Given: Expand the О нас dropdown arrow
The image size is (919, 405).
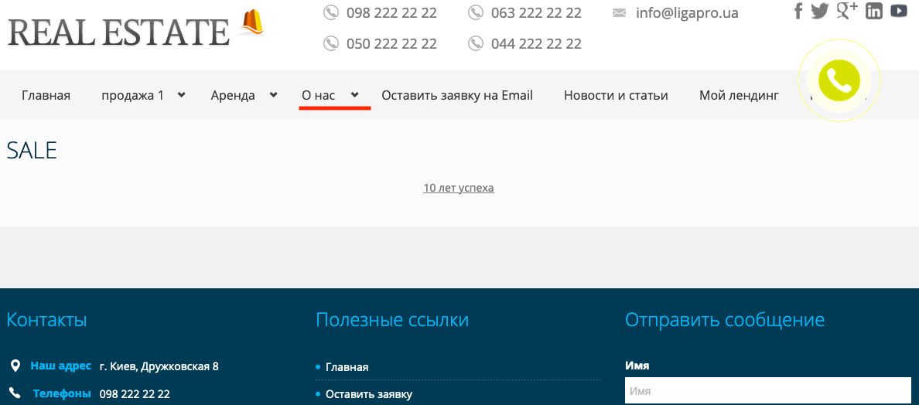Looking at the screenshot, I should click(354, 95).
